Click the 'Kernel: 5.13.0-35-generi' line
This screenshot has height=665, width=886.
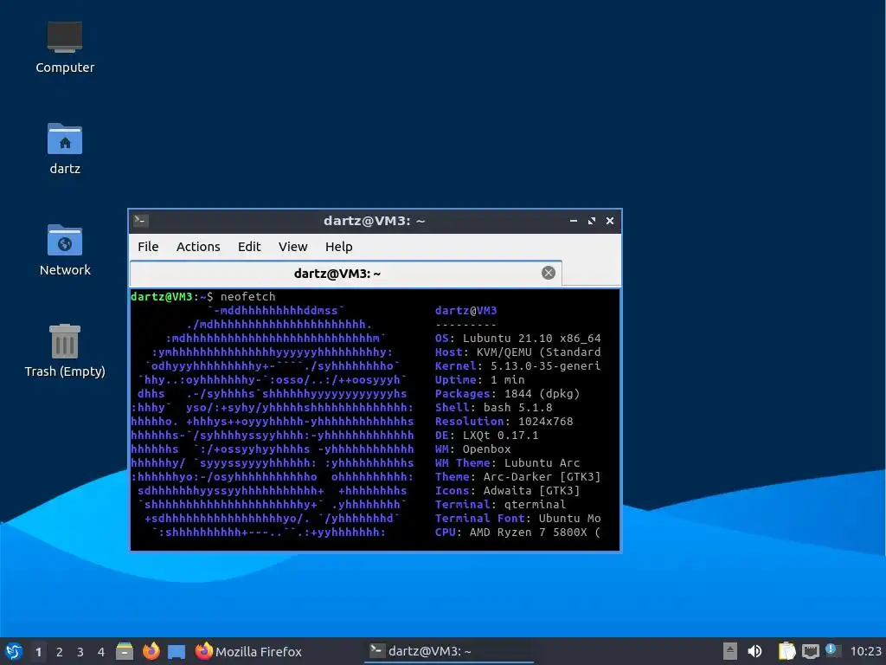pyautogui.click(x=517, y=366)
